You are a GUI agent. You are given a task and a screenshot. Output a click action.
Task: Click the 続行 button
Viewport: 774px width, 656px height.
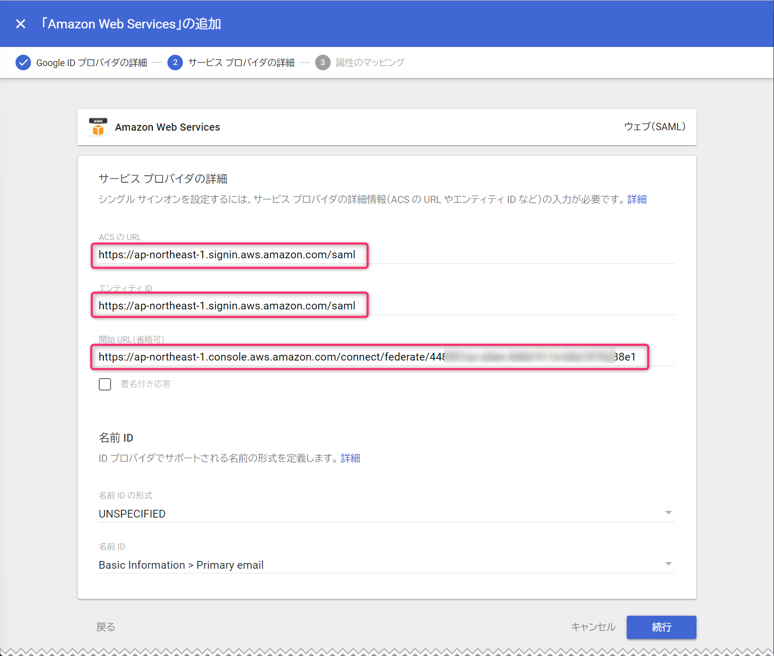661,627
